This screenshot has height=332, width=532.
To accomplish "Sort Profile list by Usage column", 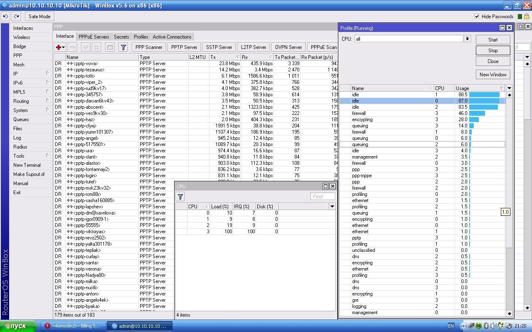I will pyautogui.click(x=480, y=88).
